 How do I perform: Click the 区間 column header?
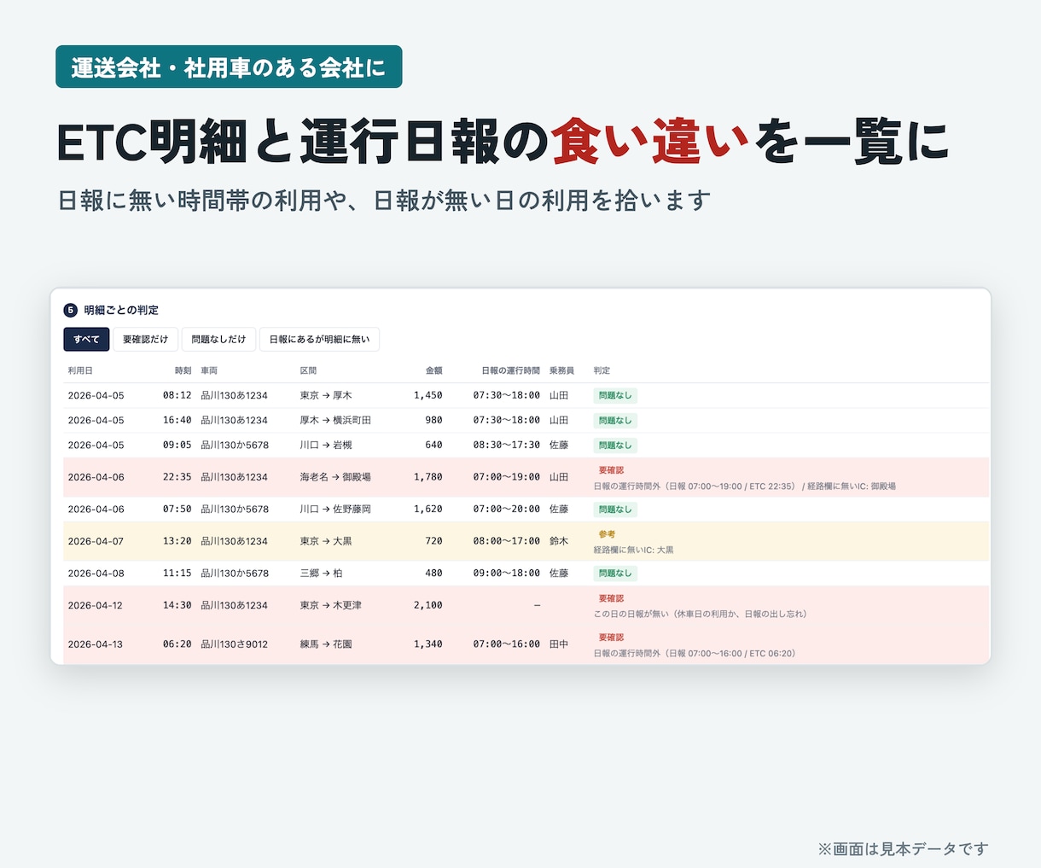[x=308, y=370]
